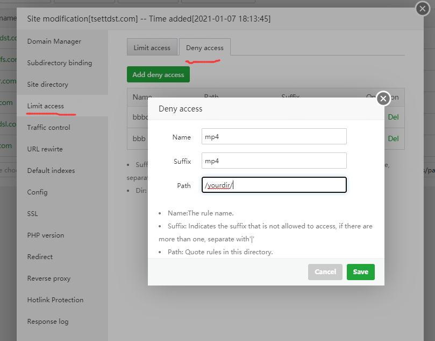This screenshot has width=435, height=341.
Task: Go to Subdirectory binding settings
Action: (60, 62)
